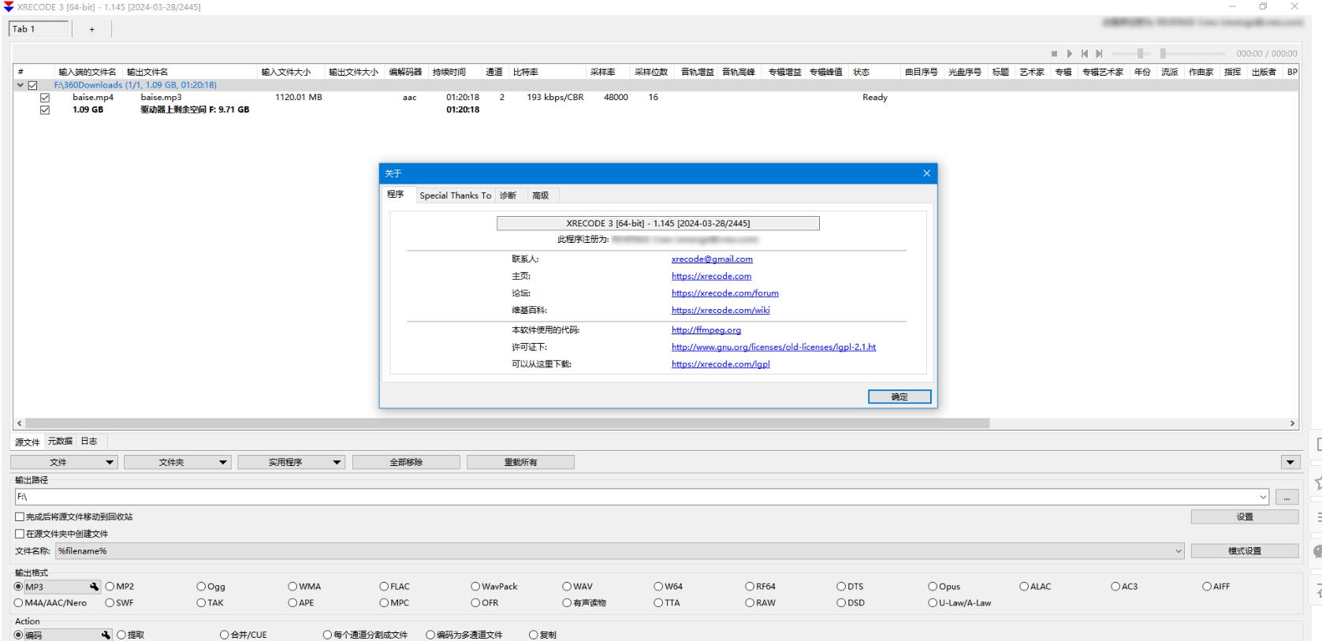Open output path 设置 button

pyautogui.click(x=1245, y=517)
